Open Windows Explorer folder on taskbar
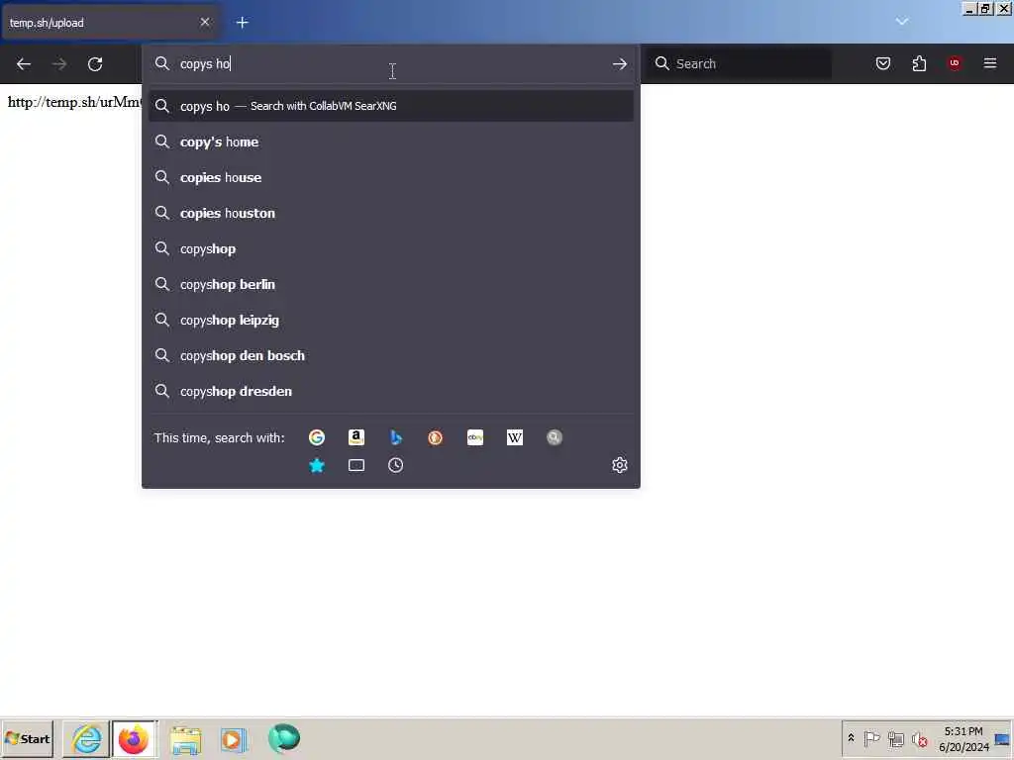Viewport: 1014px width, 760px height. tap(185, 739)
